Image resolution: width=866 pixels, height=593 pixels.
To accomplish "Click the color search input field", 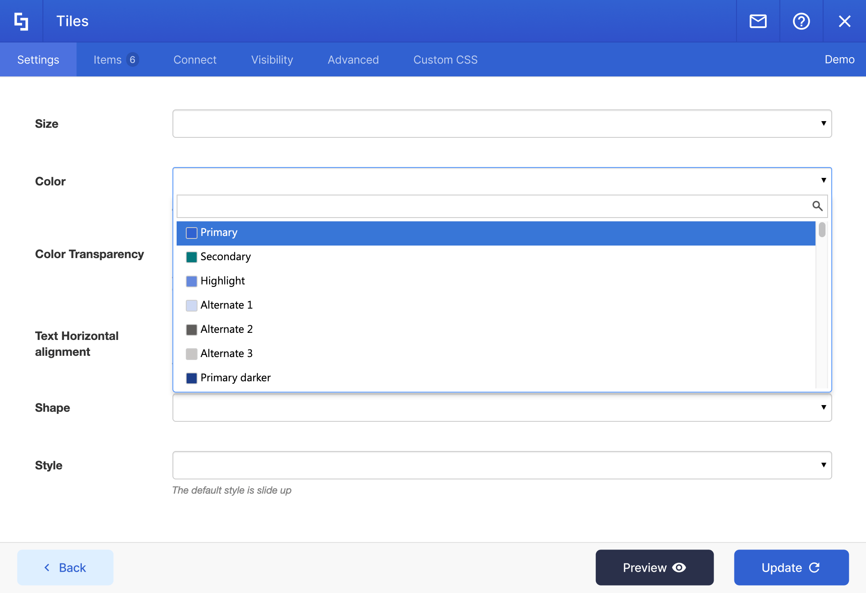I will (493, 206).
